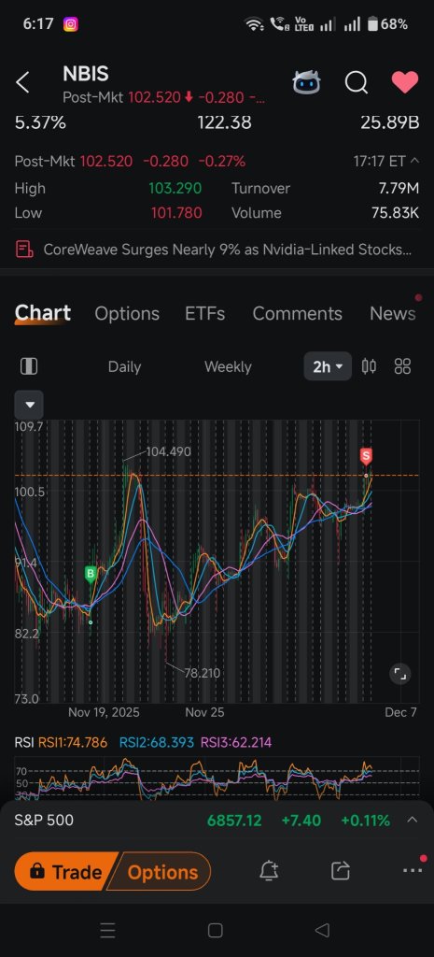Switch to the Options tab

coord(127,314)
